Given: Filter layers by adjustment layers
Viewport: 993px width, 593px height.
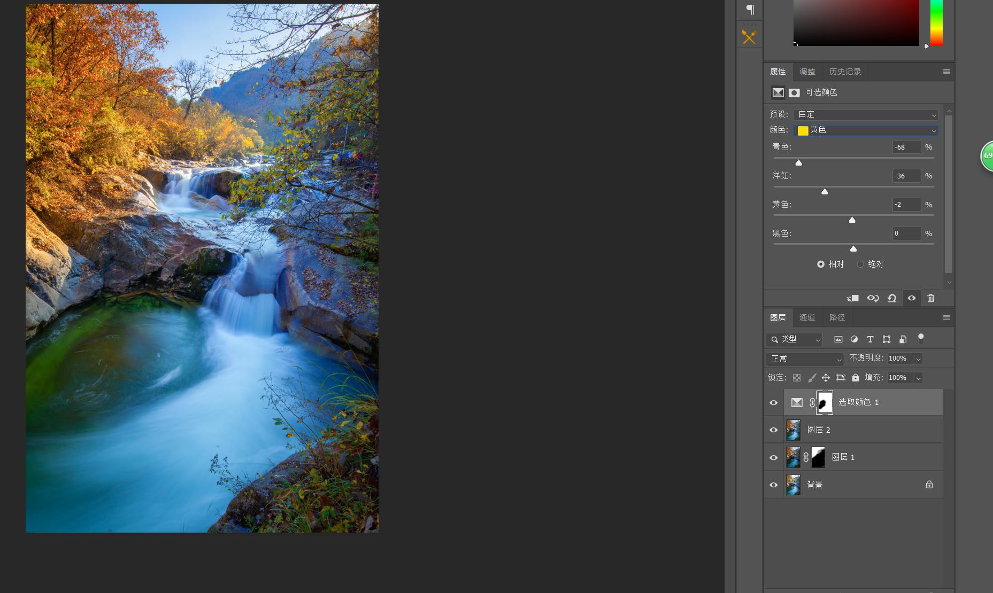Looking at the screenshot, I should [854, 339].
